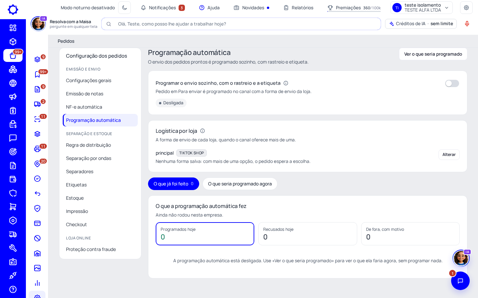Select Recusados hoje card
Viewport: 478px width, 298px height.
click(x=308, y=234)
